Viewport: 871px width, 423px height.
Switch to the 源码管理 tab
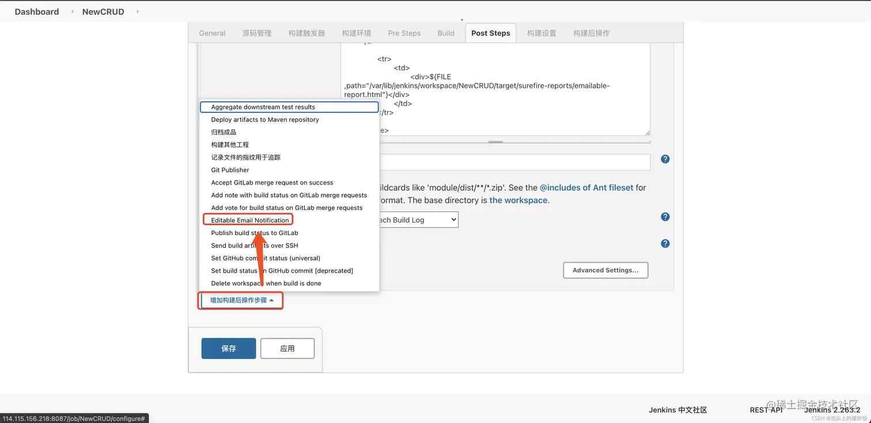(256, 33)
